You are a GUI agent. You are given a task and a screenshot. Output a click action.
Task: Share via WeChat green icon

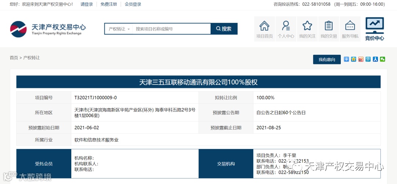pos(383,59)
